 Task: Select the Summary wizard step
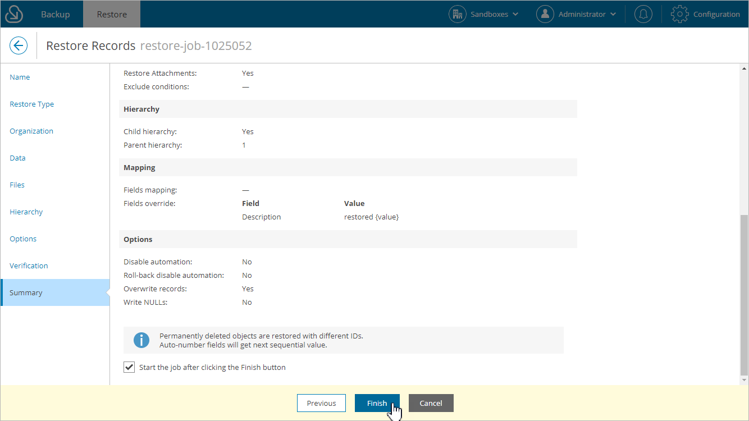(x=55, y=292)
